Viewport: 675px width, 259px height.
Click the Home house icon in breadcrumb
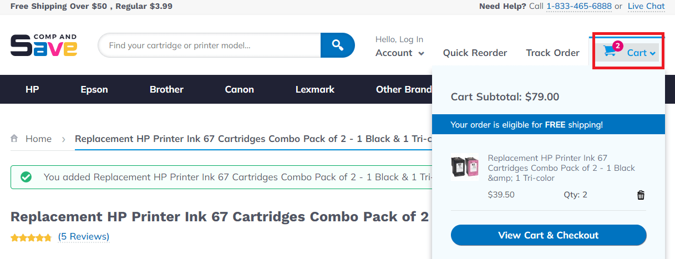click(x=14, y=139)
